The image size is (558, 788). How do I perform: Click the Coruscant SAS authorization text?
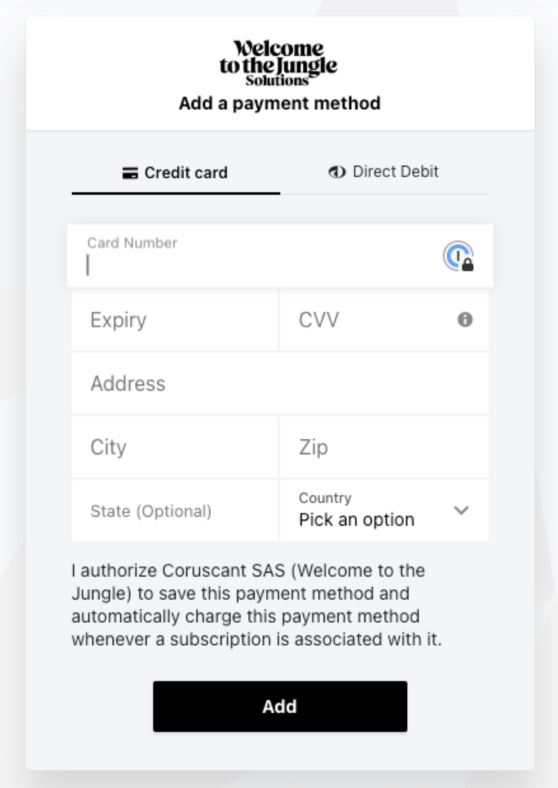coord(257,605)
